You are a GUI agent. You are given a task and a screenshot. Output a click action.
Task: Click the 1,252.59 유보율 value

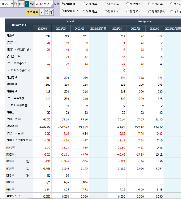pyautogui.click(x=45, y=127)
